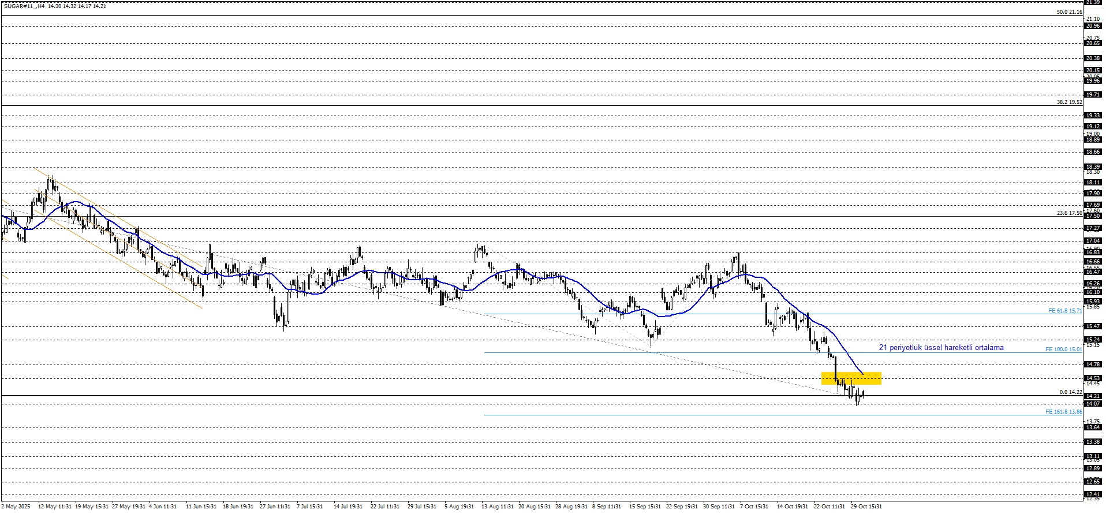
Task: Click the 2 May 2025 date label
Action: pos(16,507)
